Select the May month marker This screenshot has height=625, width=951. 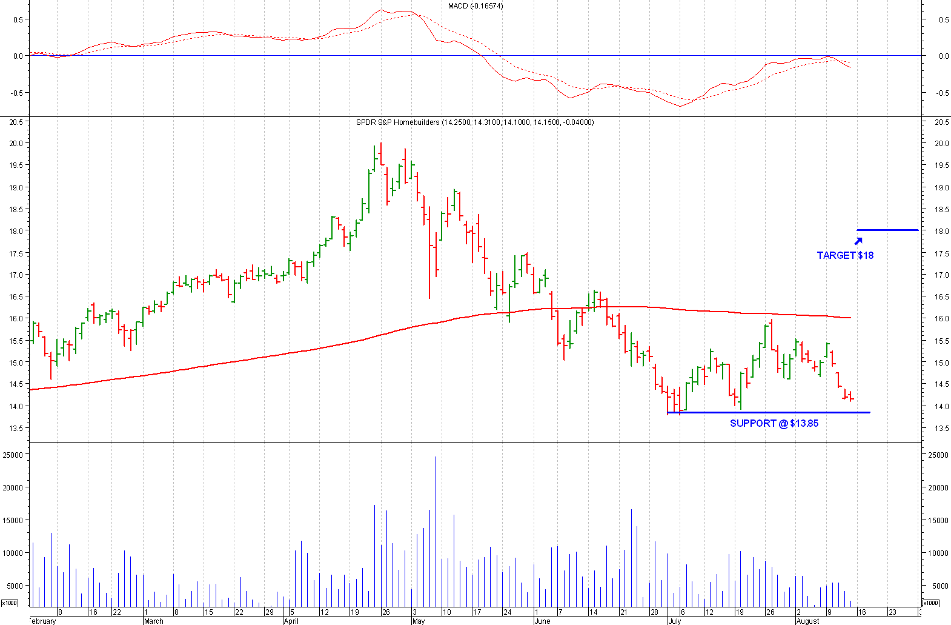[x=419, y=621]
